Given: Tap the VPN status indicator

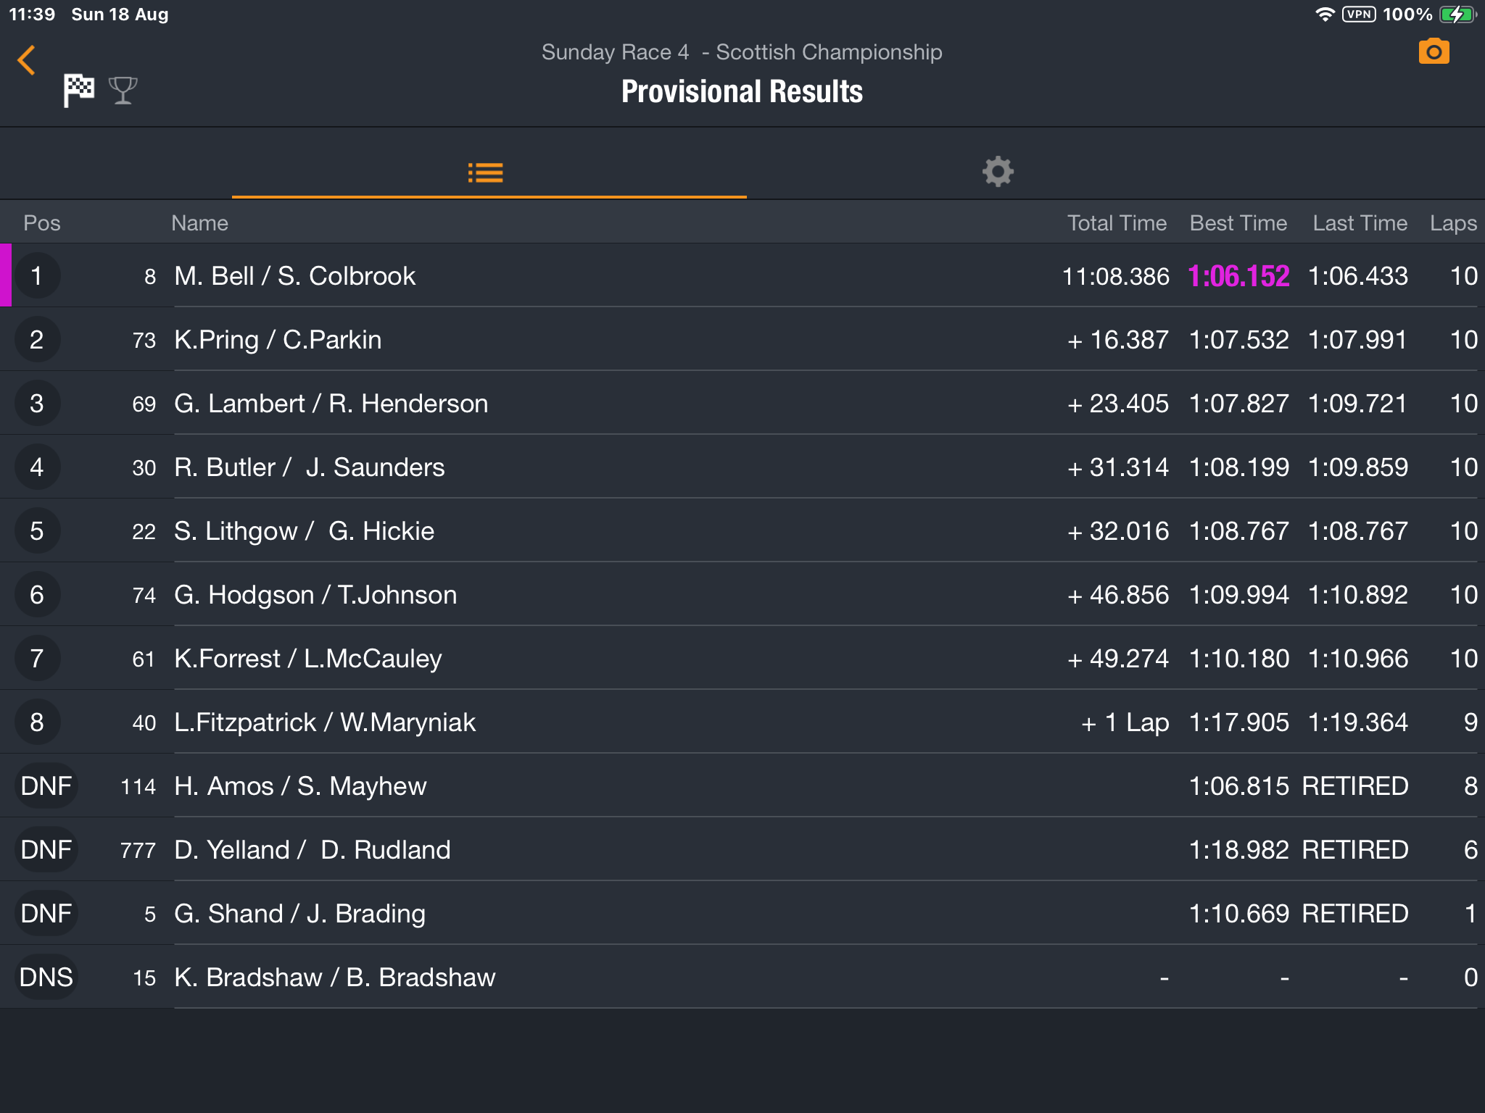Looking at the screenshot, I should [1358, 14].
